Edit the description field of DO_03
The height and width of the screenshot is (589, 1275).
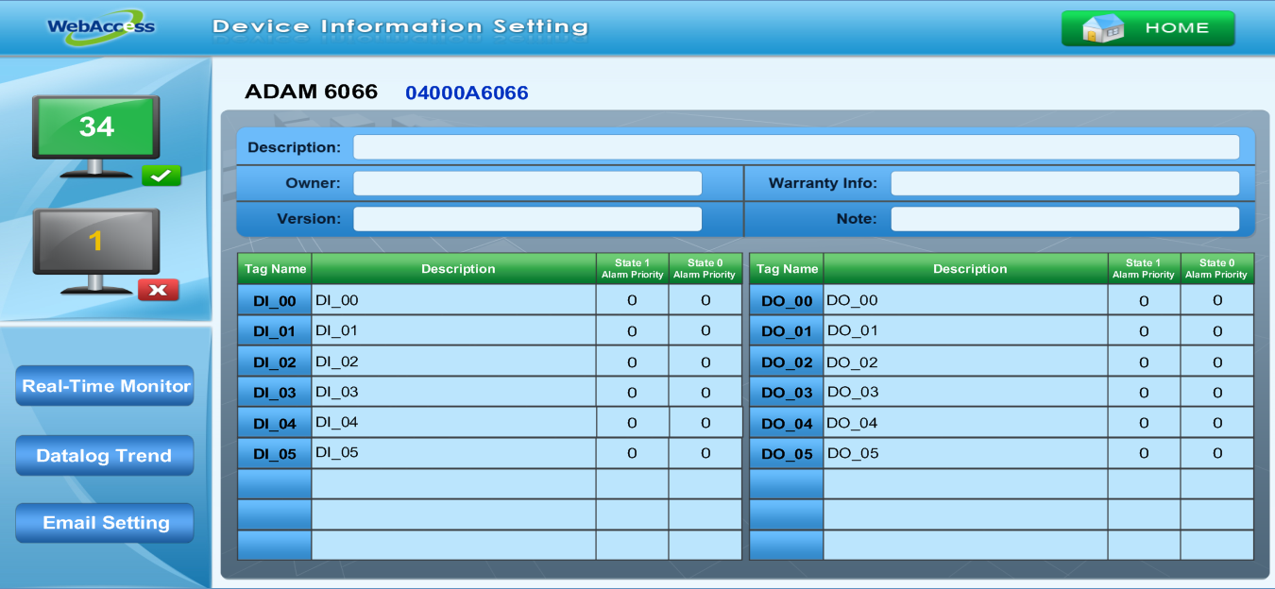coord(966,393)
